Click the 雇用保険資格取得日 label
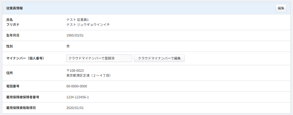This screenshot has width=293, height=115. (x=21, y=108)
